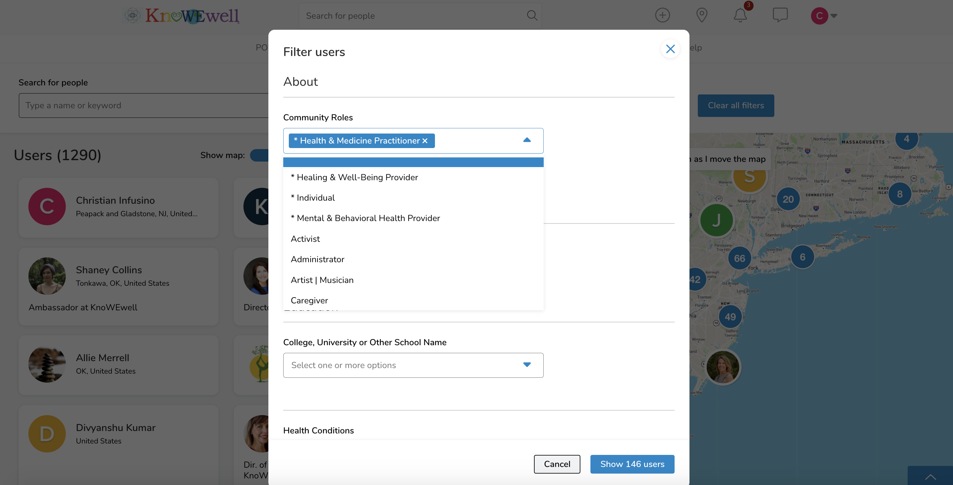The width and height of the screenshot is (953, 485).
Task: Click the map cluster marker 66
Action: pyautogui.click(x=739, y=258)
